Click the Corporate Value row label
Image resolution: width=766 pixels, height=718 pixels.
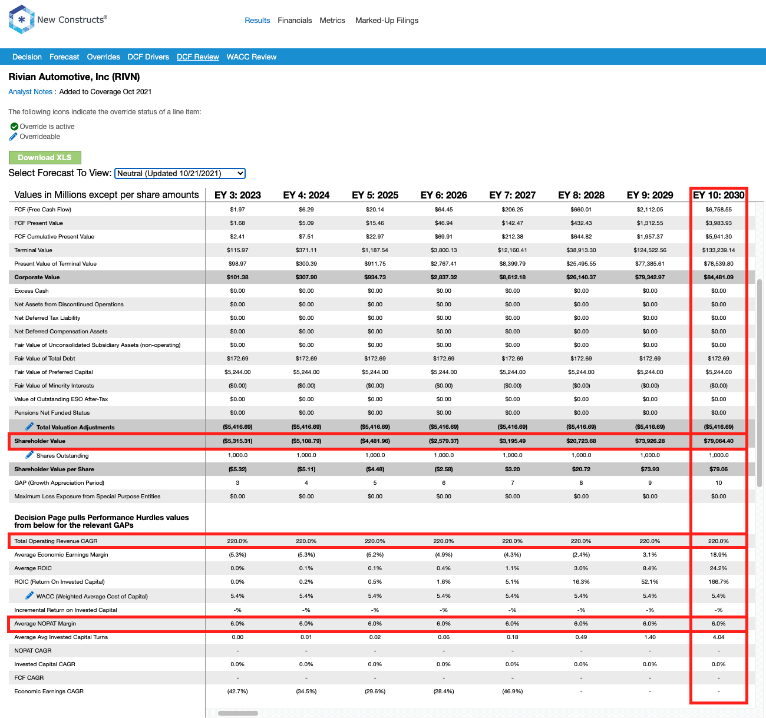click(x=37, y=277)
